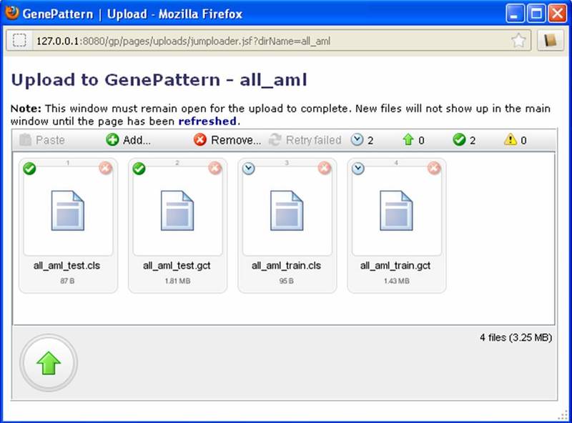Viewport: 572px width, 423px height.
Task: Click the all_aml_test.gct file name
Action: (x=177, y=266)
